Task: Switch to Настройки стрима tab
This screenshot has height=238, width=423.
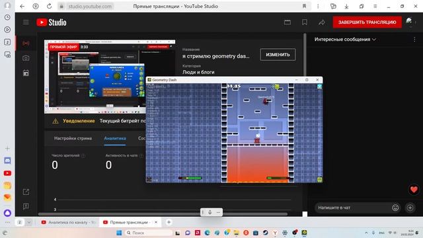Action: (73, 138)
